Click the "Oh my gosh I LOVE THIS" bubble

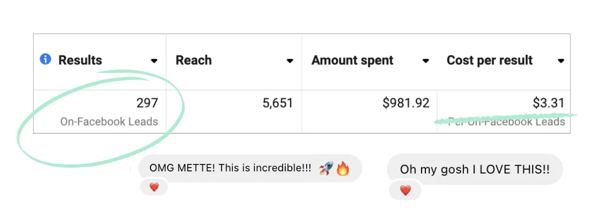click(474, 170)
